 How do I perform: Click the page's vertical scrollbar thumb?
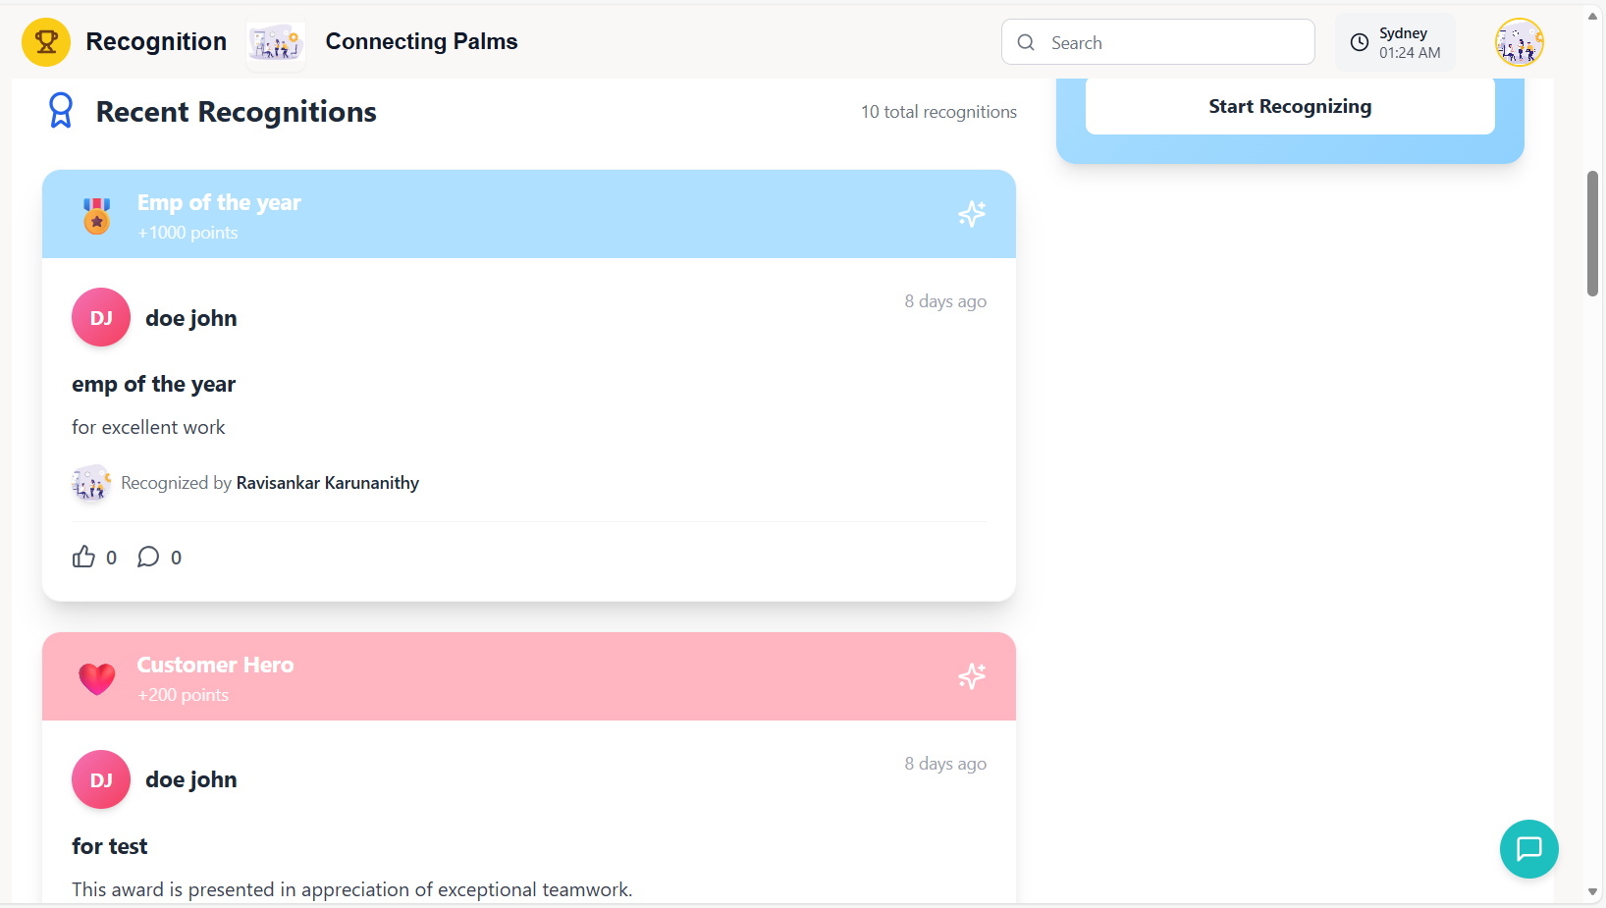(x=1592, y=234)
